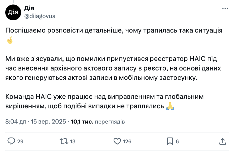Click the bookmark count 6
233x151 pixels.
click(x=177, y=142)
